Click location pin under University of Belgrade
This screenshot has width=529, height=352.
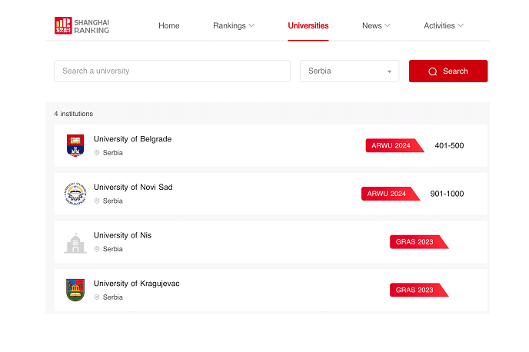pos(97,153)
